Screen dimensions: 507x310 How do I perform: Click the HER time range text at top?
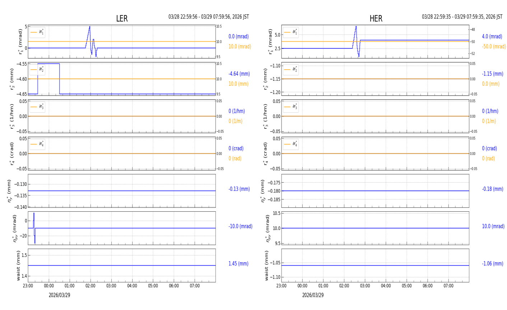pos(462,17)
